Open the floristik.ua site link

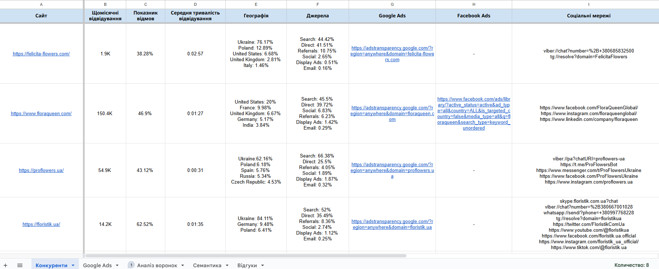tap(41, 224)
